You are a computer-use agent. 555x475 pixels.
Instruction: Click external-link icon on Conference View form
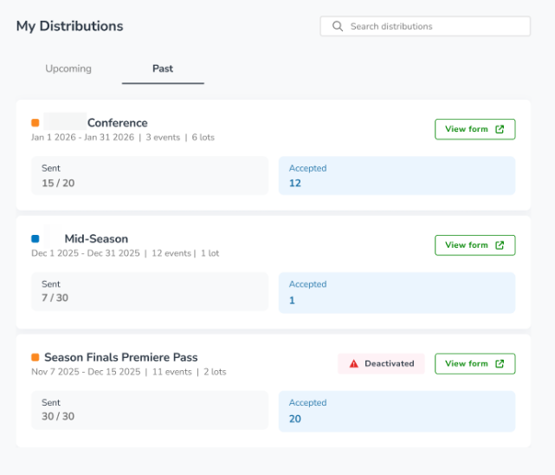(500, 129)
